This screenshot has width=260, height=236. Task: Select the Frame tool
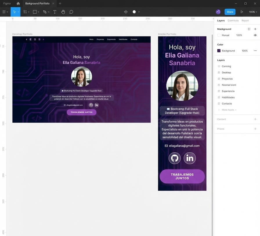point(25,12)
